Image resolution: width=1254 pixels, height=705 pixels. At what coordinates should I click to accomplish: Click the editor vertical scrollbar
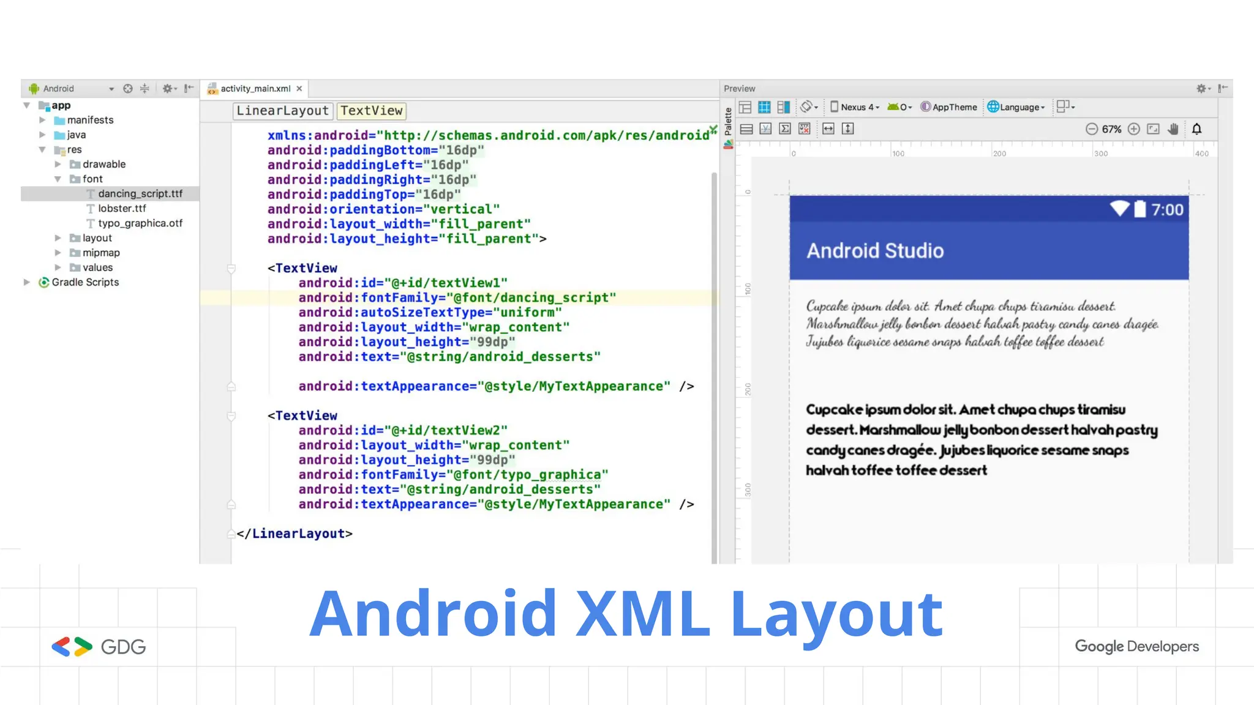[714, 367]
